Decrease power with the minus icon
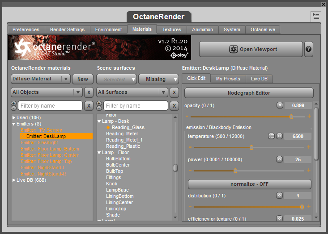The height and width of the screenshot is (234, 328). click(190, 171)
